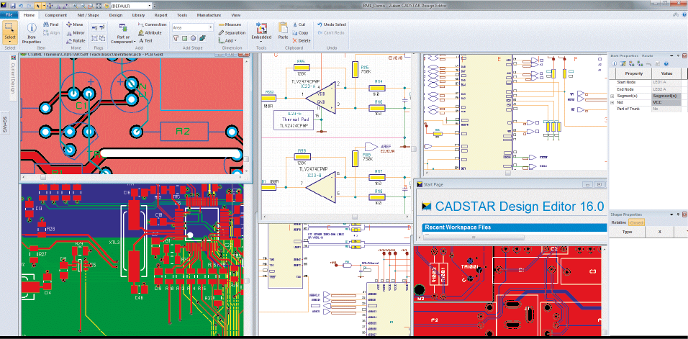Expand the Segment(s) property row

(612, 95)
